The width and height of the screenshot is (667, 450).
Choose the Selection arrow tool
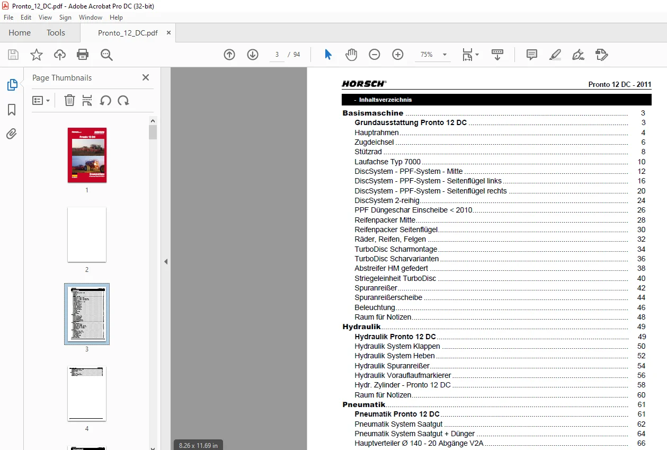point(328,55)
